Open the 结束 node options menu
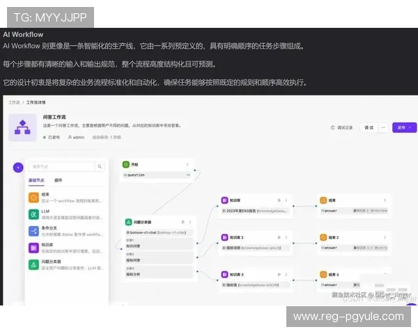The height and width of the screenshot is (334, 418). click(x=385, y=200)
